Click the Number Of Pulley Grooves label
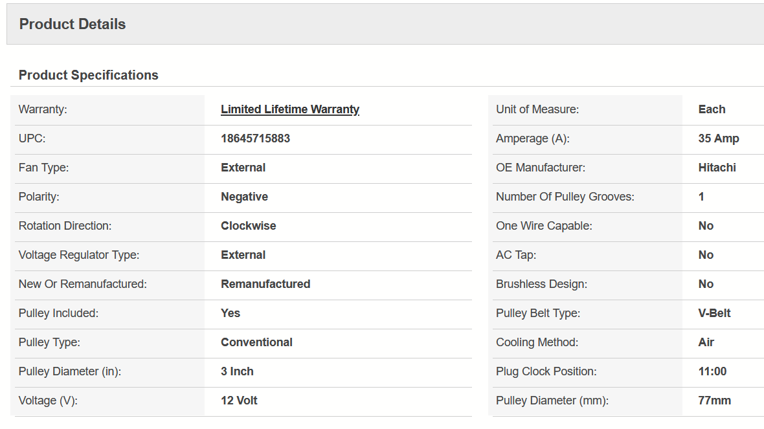This screenshot has height=429, width=764. (x=565, y=197)
